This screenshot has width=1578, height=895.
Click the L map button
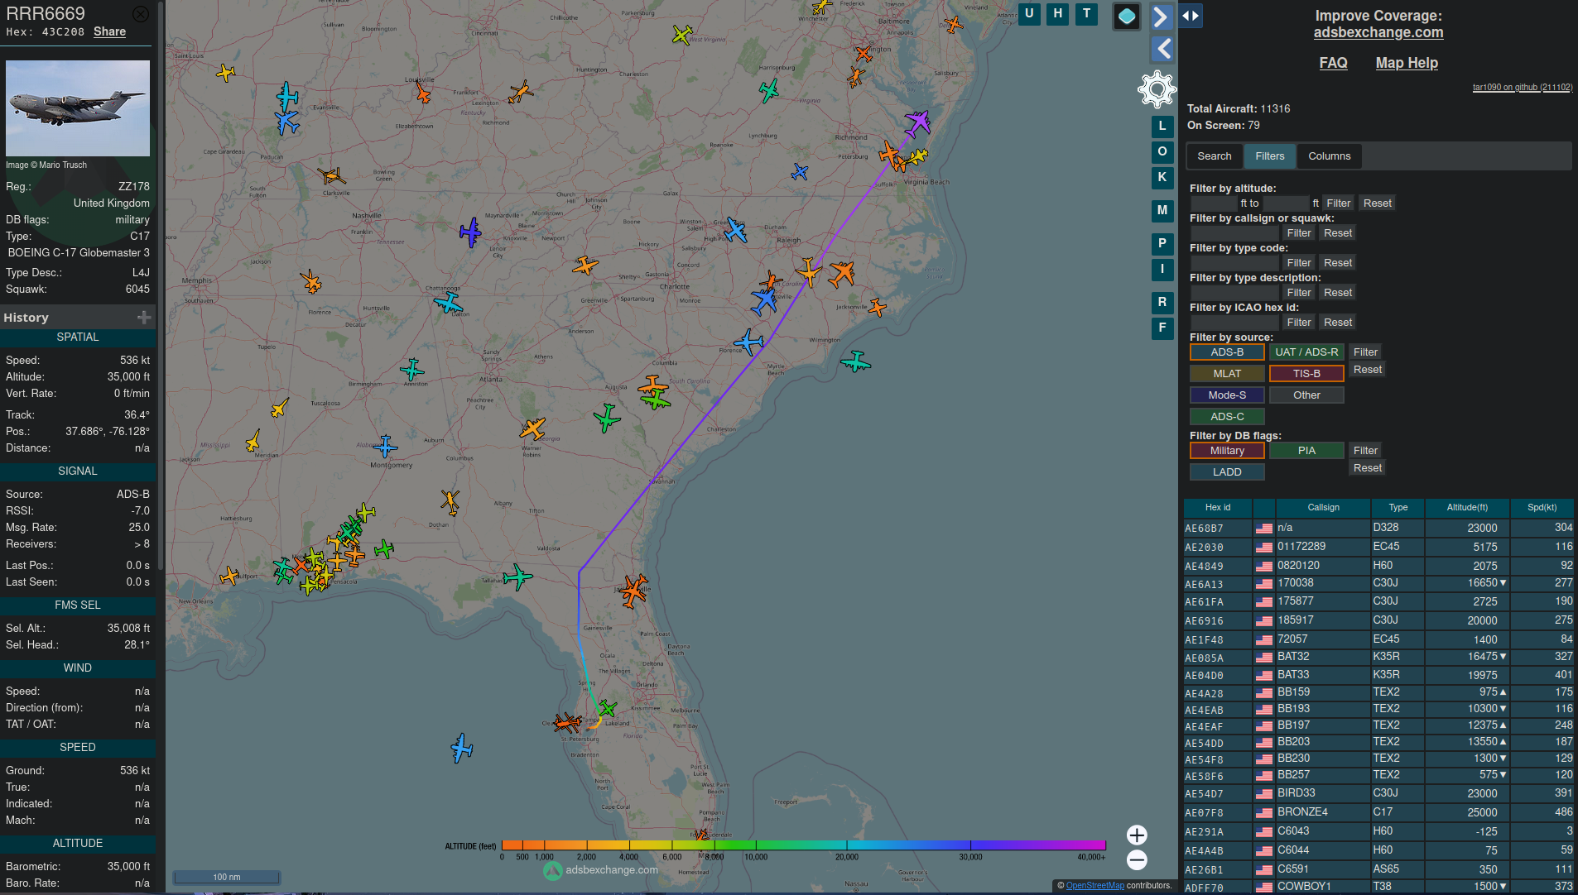click(1162, 127)
